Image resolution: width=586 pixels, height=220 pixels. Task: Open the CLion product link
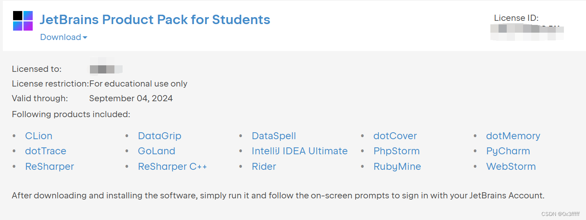click(39, 136)
